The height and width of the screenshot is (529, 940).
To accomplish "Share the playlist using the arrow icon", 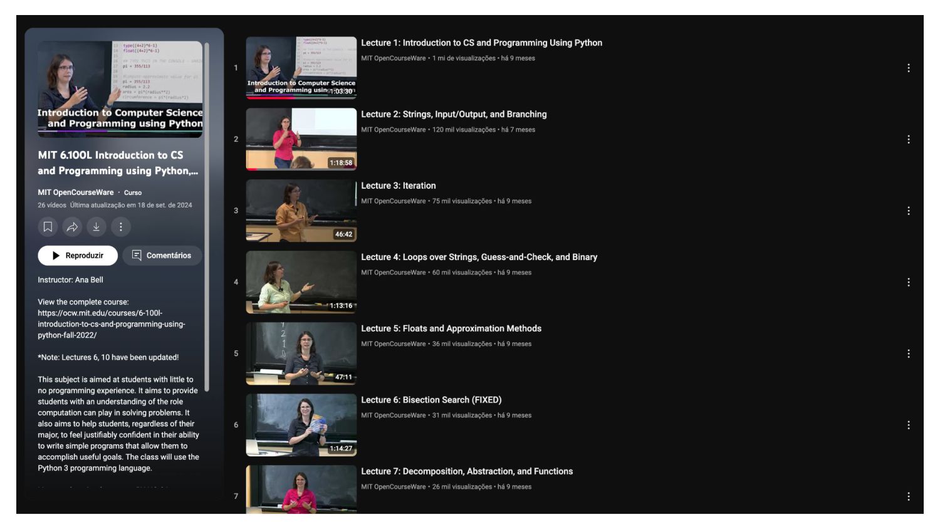I will (x=72, y=227).
